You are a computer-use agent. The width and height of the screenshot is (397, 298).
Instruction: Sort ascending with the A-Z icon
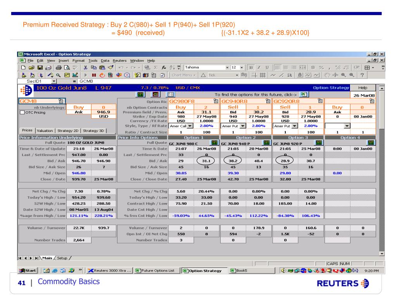172,68
